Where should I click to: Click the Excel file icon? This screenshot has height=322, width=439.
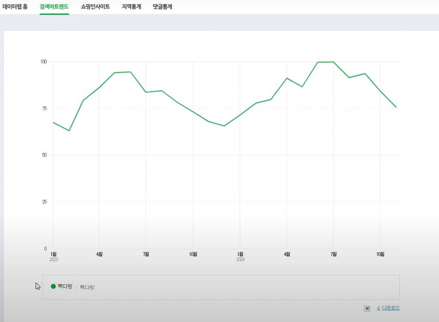click(367, 308)
